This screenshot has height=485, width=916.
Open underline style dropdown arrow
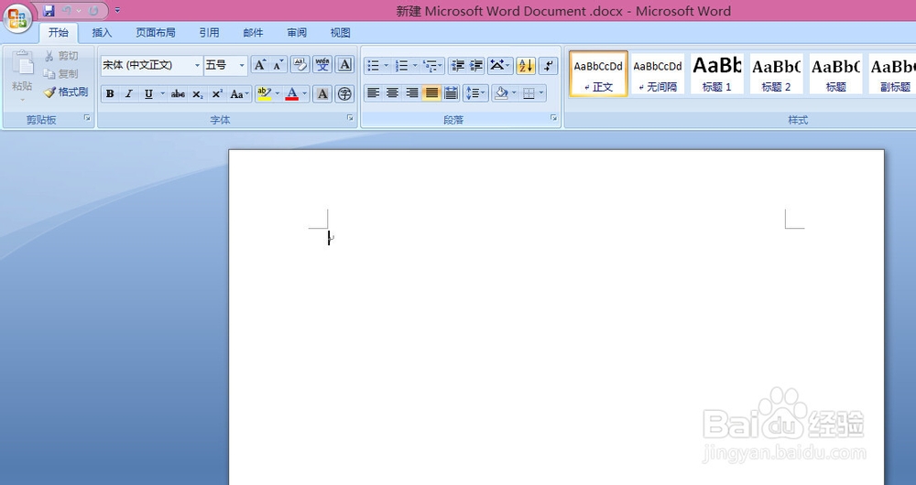coord(162,93)
